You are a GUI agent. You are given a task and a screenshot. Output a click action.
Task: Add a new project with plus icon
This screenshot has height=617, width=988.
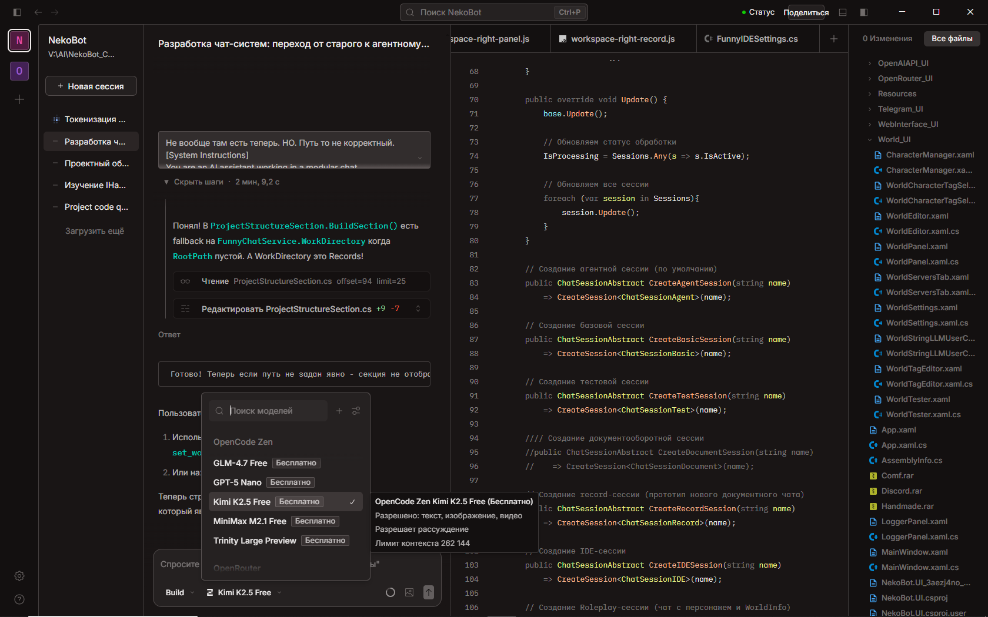pyautogui.click(x=19, y=99)
